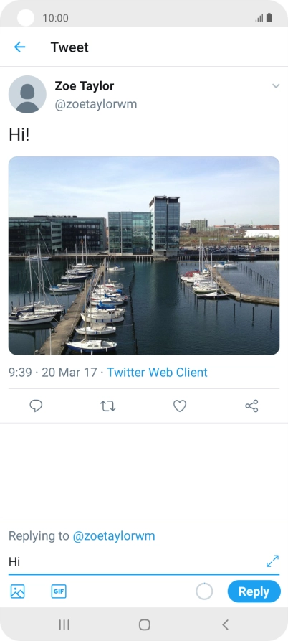Share the tweet via share icon
The width and height of the screenshot is (288, 641).
pos(251,406)
